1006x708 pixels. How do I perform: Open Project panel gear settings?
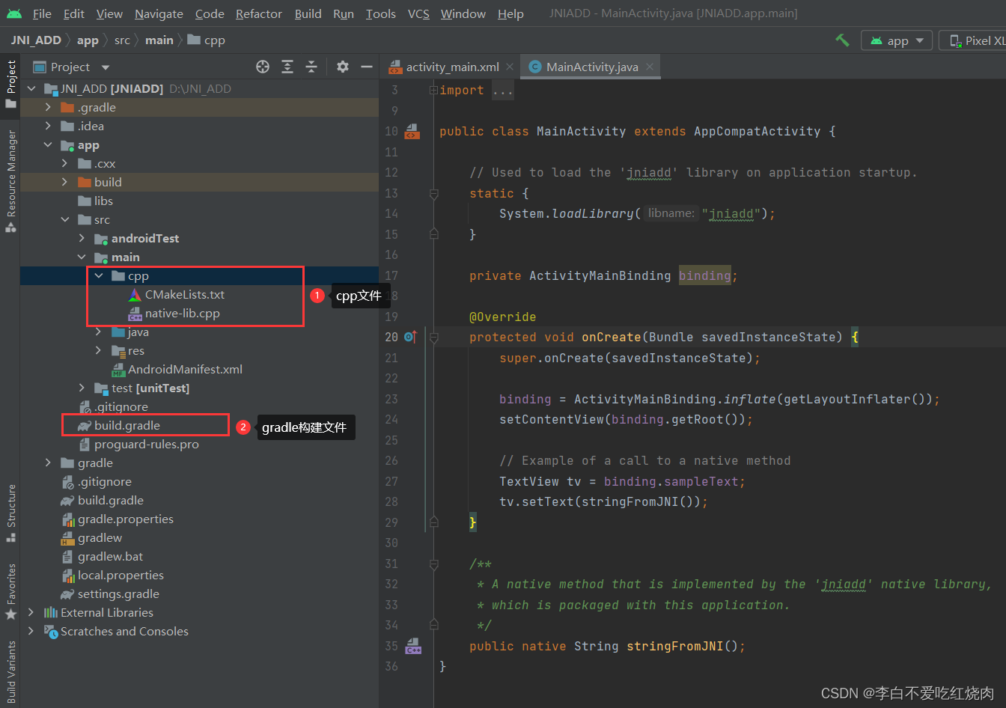coord(343,67)
